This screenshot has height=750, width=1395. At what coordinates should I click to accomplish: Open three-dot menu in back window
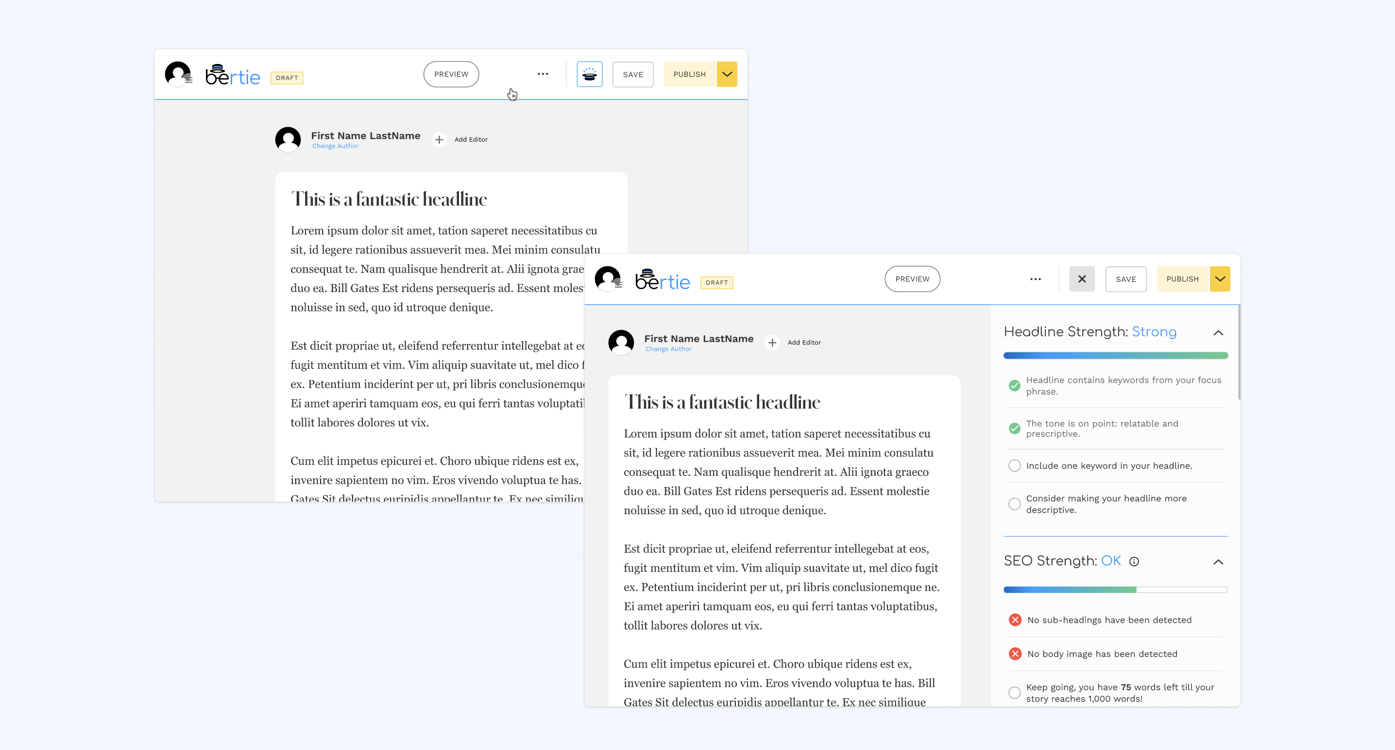pyautogui.click(x=543, y=74)
